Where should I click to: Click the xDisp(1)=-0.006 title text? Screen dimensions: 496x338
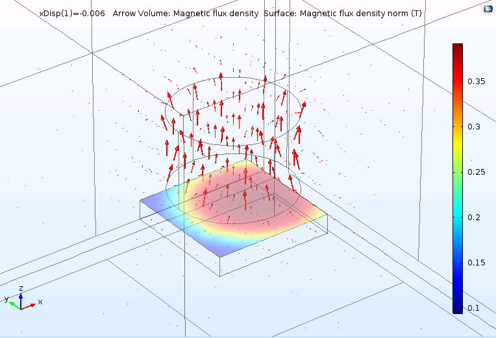tap(71, 14)
